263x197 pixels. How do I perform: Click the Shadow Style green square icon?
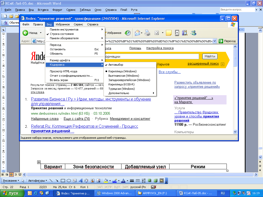click(x=149, y=181)
